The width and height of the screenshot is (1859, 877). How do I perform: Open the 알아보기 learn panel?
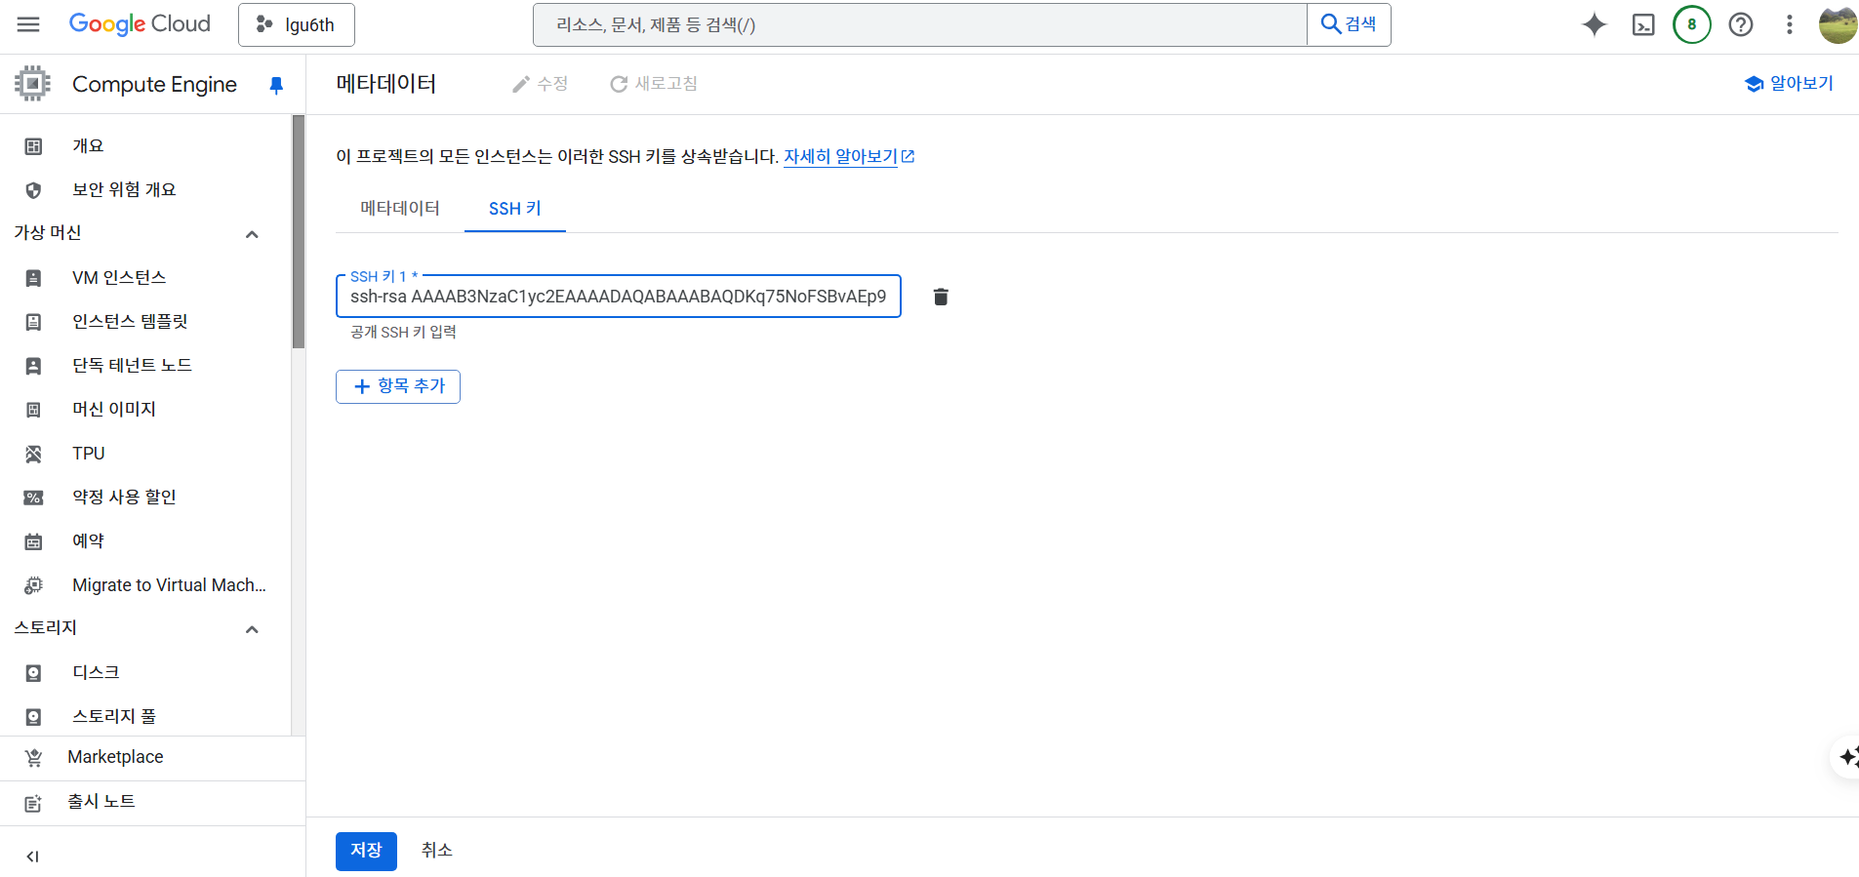click(1789, 84)
